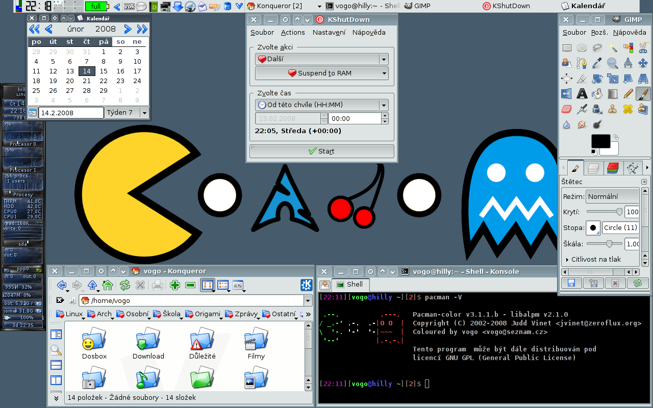Go to previous year in Kalendář

pyautogui.click(x=34, y=29)
